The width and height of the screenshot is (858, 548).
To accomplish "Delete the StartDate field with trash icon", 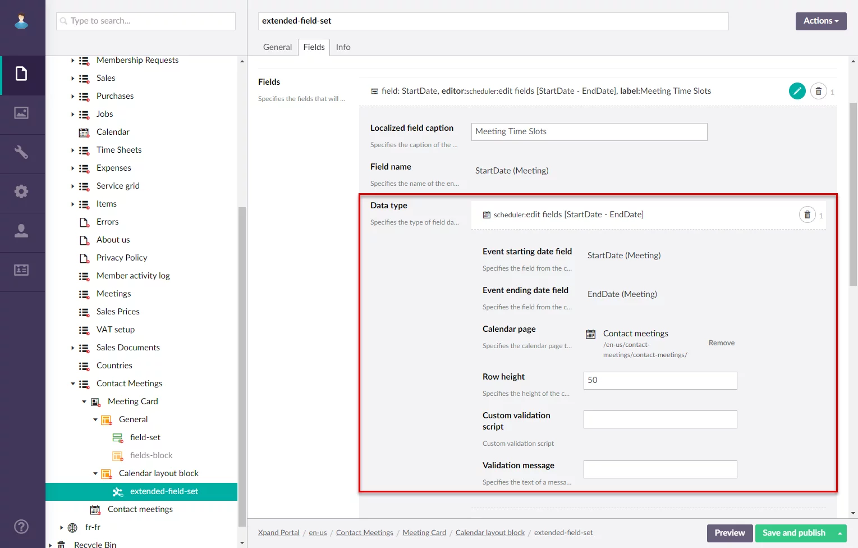I will click(x=818, y=91).
